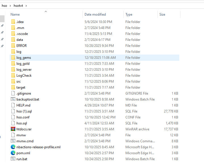The width and height of the screenshot is (204, 167).
Task: Click the MD File type text
Action: (x=131, y=105)
